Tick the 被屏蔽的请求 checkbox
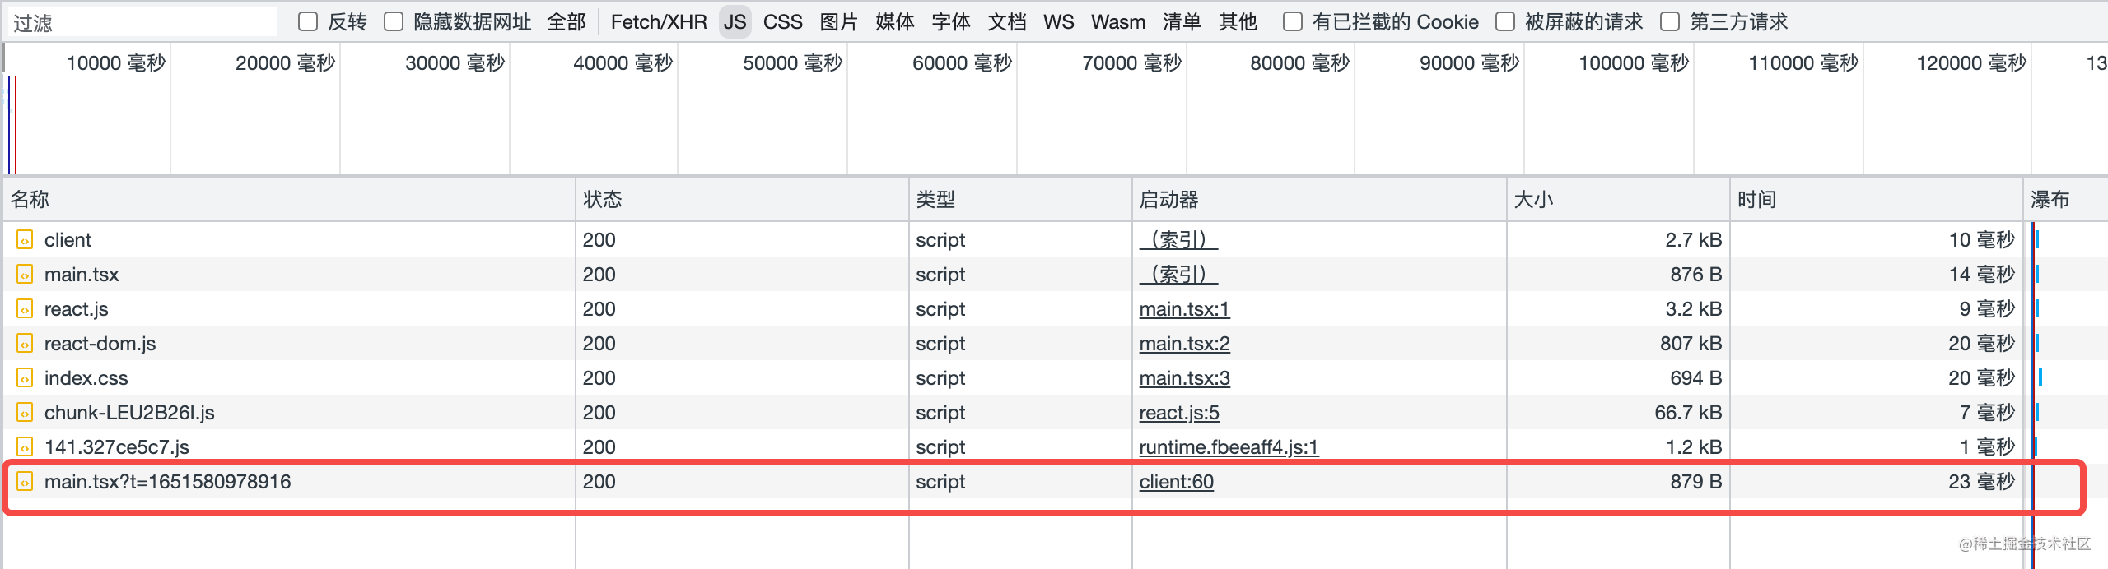Image resolution: width=2108 pixels, height=569 pixels. click(x=1505, y=21)
